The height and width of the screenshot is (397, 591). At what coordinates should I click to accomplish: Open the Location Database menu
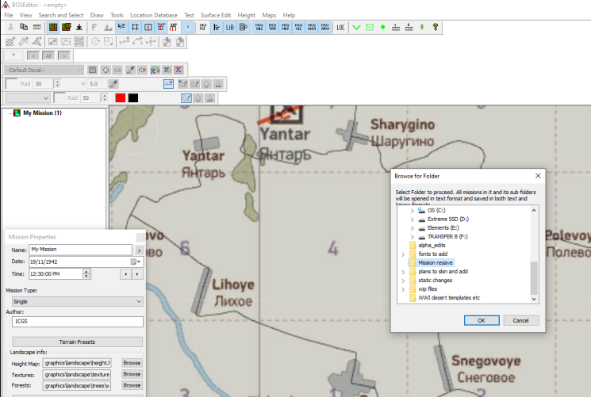[x=153, y=15]
